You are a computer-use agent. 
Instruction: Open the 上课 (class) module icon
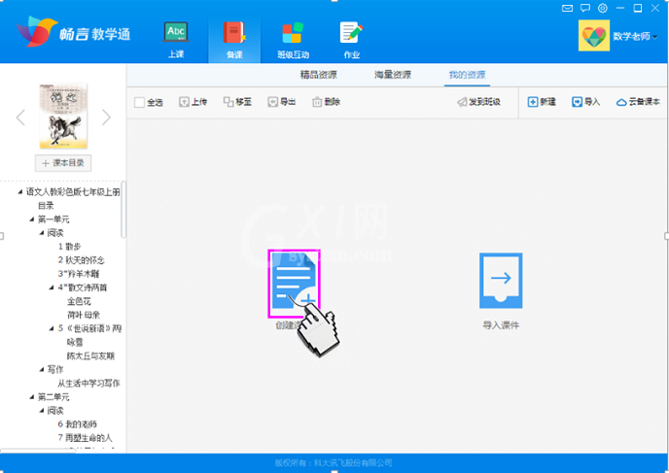pyautogui.click(x=176, y=40)
